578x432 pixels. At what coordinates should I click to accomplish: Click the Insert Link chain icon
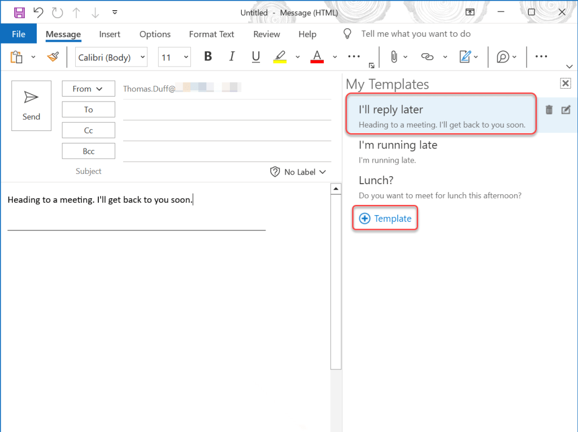pyautogui.click(x=428, y=57)
